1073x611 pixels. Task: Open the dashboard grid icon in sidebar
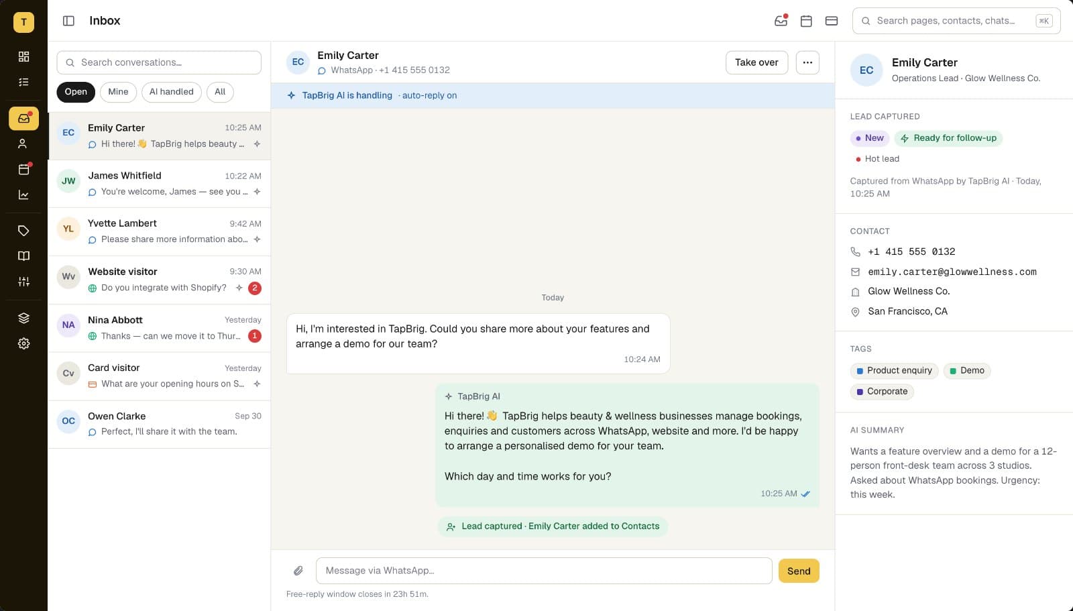point(23,56)
